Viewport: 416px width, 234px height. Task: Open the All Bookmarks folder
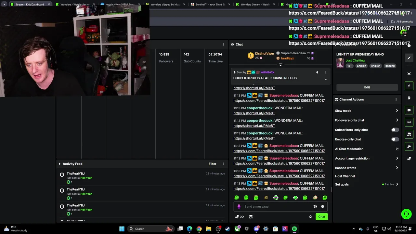click(x=402, y=22)
